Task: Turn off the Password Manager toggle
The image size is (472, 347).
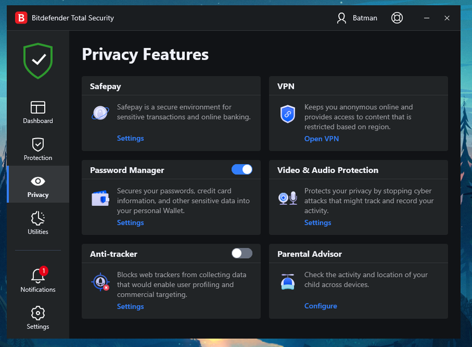Action: point(241,169)
